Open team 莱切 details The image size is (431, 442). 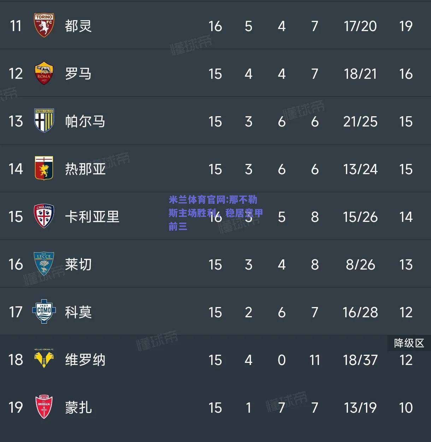click(78, 264)
